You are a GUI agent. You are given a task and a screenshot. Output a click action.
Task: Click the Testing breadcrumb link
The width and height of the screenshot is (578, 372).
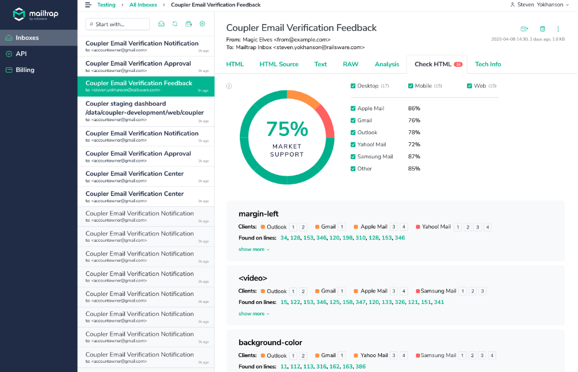click(106, 5)
